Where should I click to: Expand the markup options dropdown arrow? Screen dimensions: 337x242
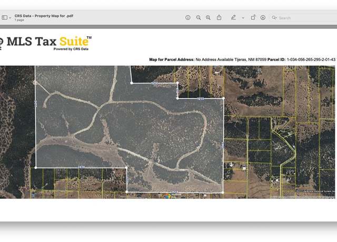[243, 18]
